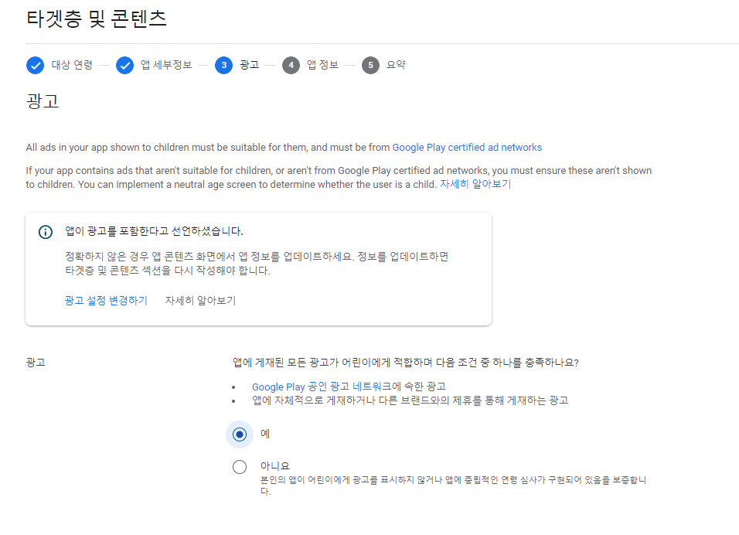Image resolution: width=739 pixels, height=535 pixels.
Task: Click the 광고 row label beside the question
Action: coord(36,363)
